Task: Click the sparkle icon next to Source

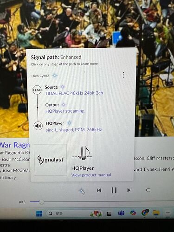Action: click(x=63, y=87)
